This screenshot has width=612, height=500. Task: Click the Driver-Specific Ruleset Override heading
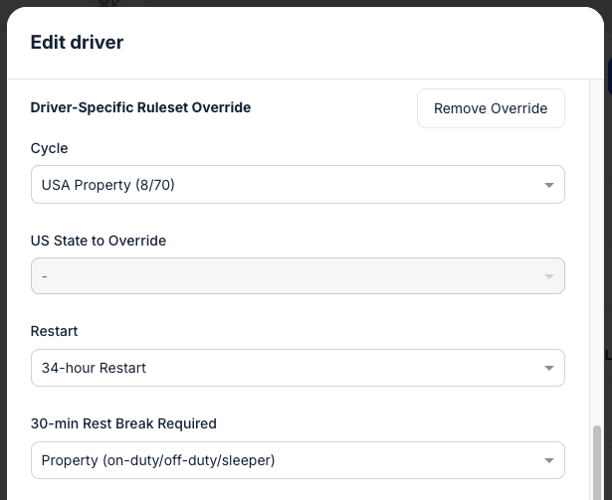(x=140, y=107)
